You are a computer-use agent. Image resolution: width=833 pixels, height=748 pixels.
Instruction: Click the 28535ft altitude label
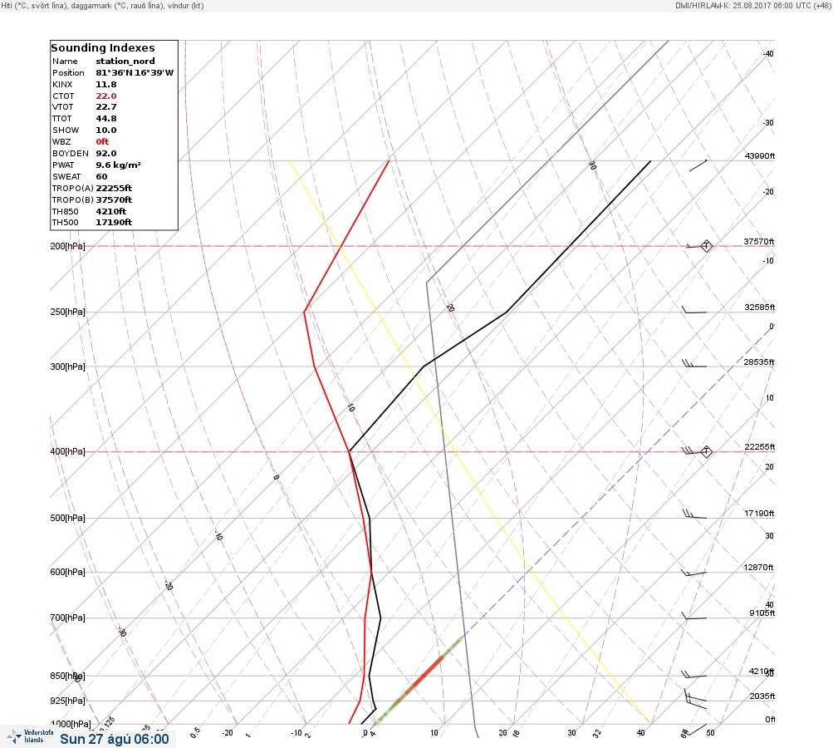coord(759,362)
